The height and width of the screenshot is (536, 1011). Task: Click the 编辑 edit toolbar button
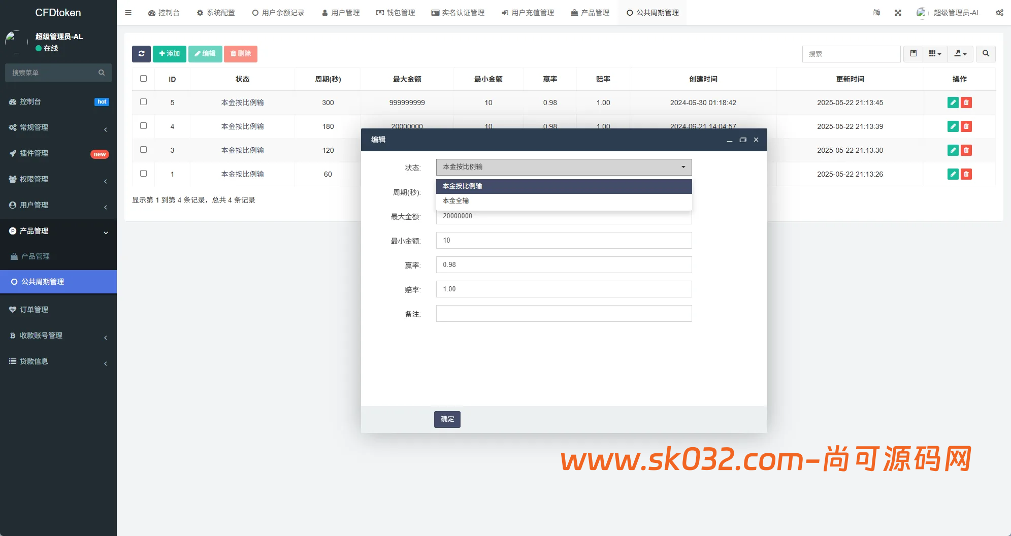click(x=205, y=54)
